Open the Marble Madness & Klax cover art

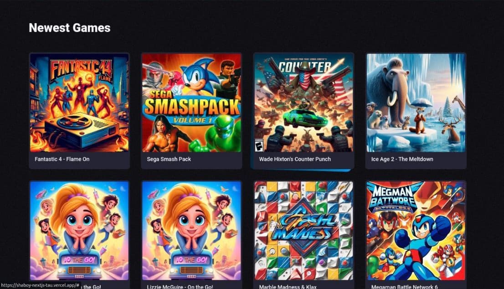(304, 231)
